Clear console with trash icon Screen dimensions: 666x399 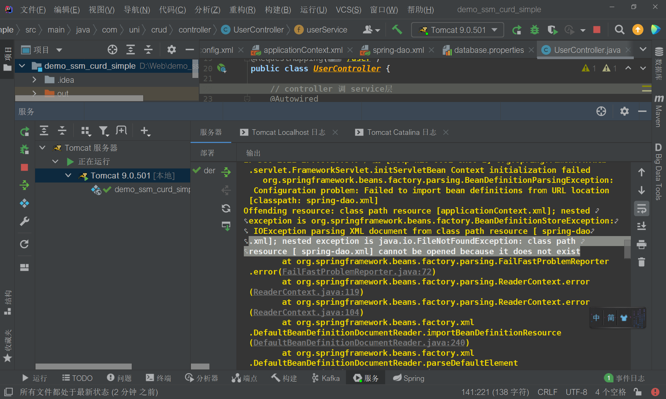[x=642, y=262]
